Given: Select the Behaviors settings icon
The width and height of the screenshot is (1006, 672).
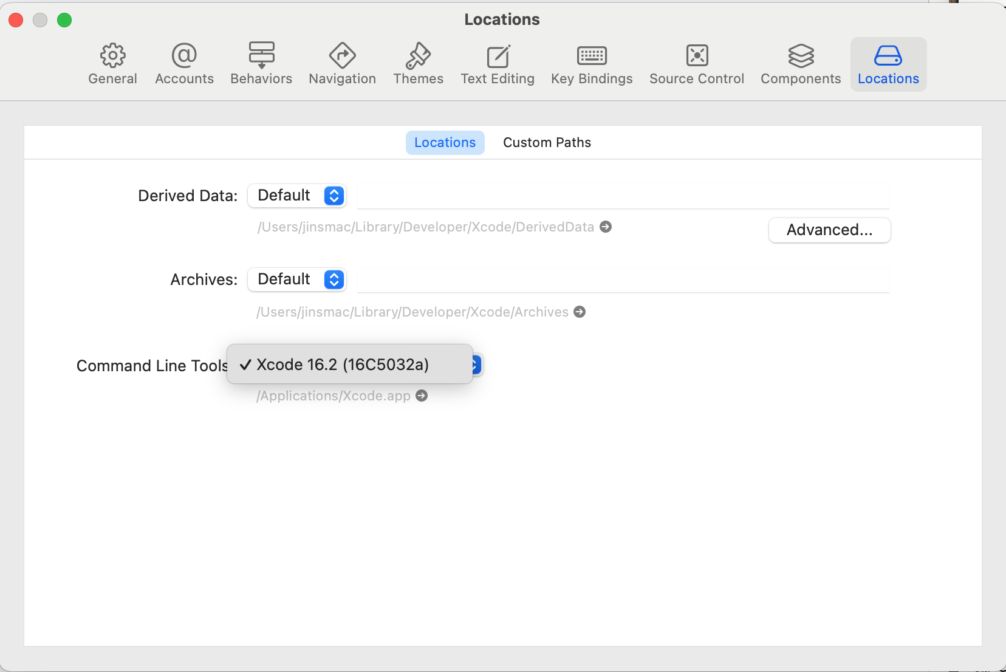Looking at the screenshot, I should [x=261, y=63].
